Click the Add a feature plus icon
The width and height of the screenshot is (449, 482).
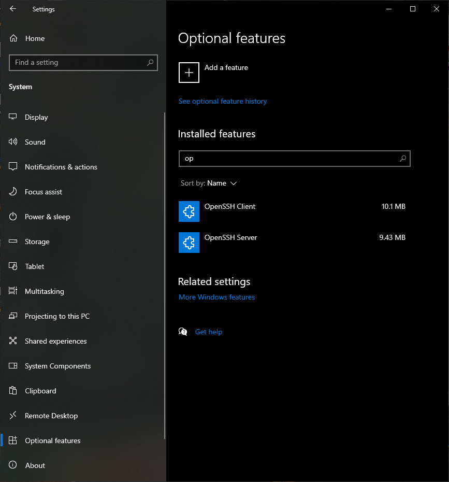pyautogui.click(x=189, y=73)
